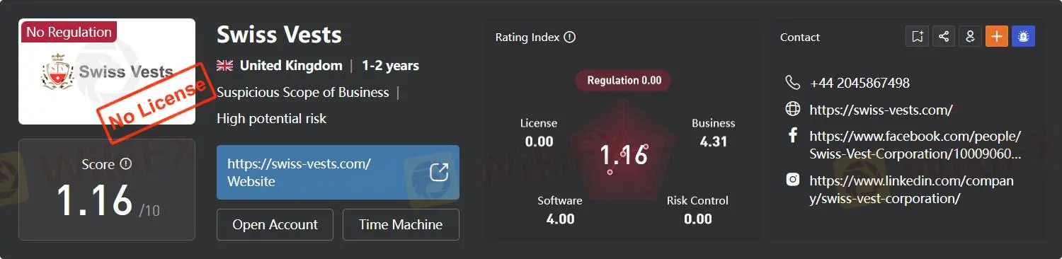Click the info icon beside Score
The width and height of the screenshot is (1062, 259).
[126, 164]
